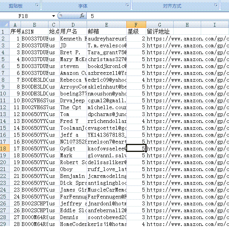Select row 18 header
Screen dimensions: 229x229
[x=5, y=148]
